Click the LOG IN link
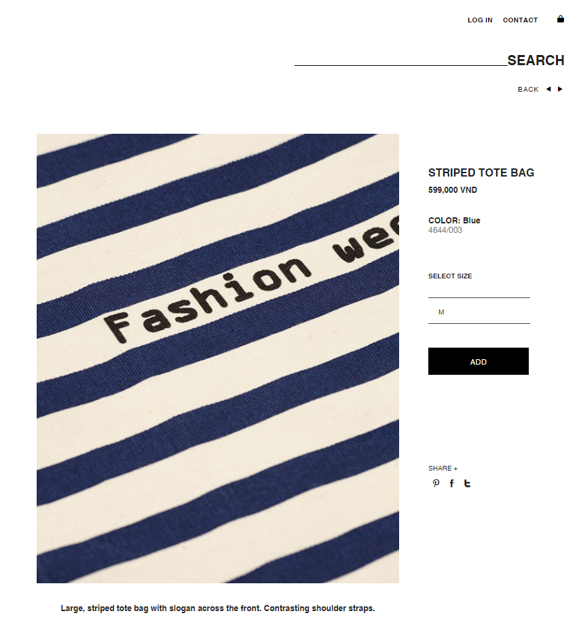 [x=480, y=20]
